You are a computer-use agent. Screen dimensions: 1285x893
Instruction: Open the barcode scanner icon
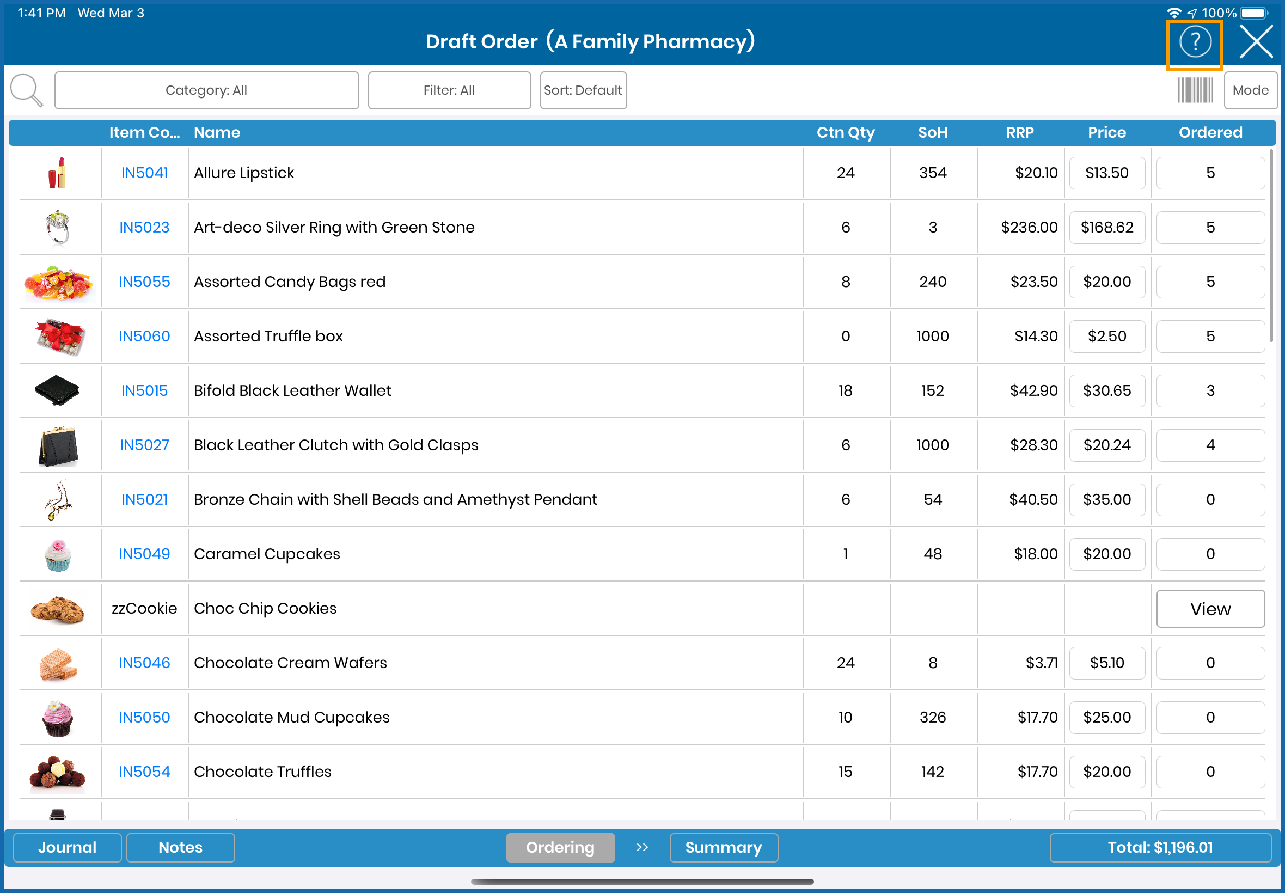coord(1195,90)
